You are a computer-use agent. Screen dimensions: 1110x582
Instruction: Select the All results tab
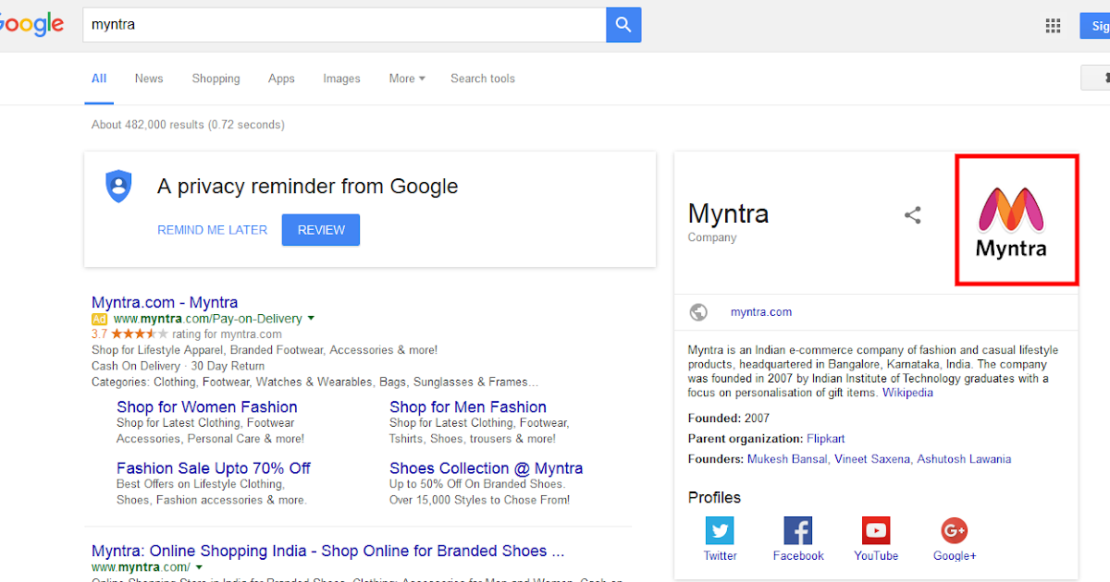(99, 79)
